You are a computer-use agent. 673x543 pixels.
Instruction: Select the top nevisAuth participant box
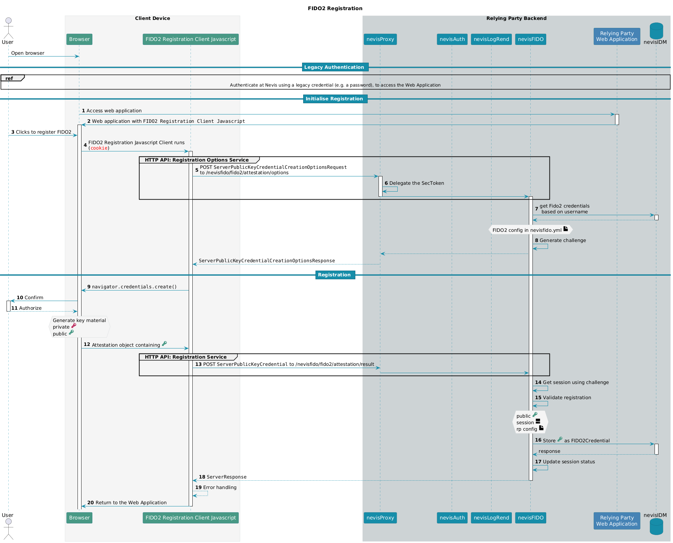[452, 39]
